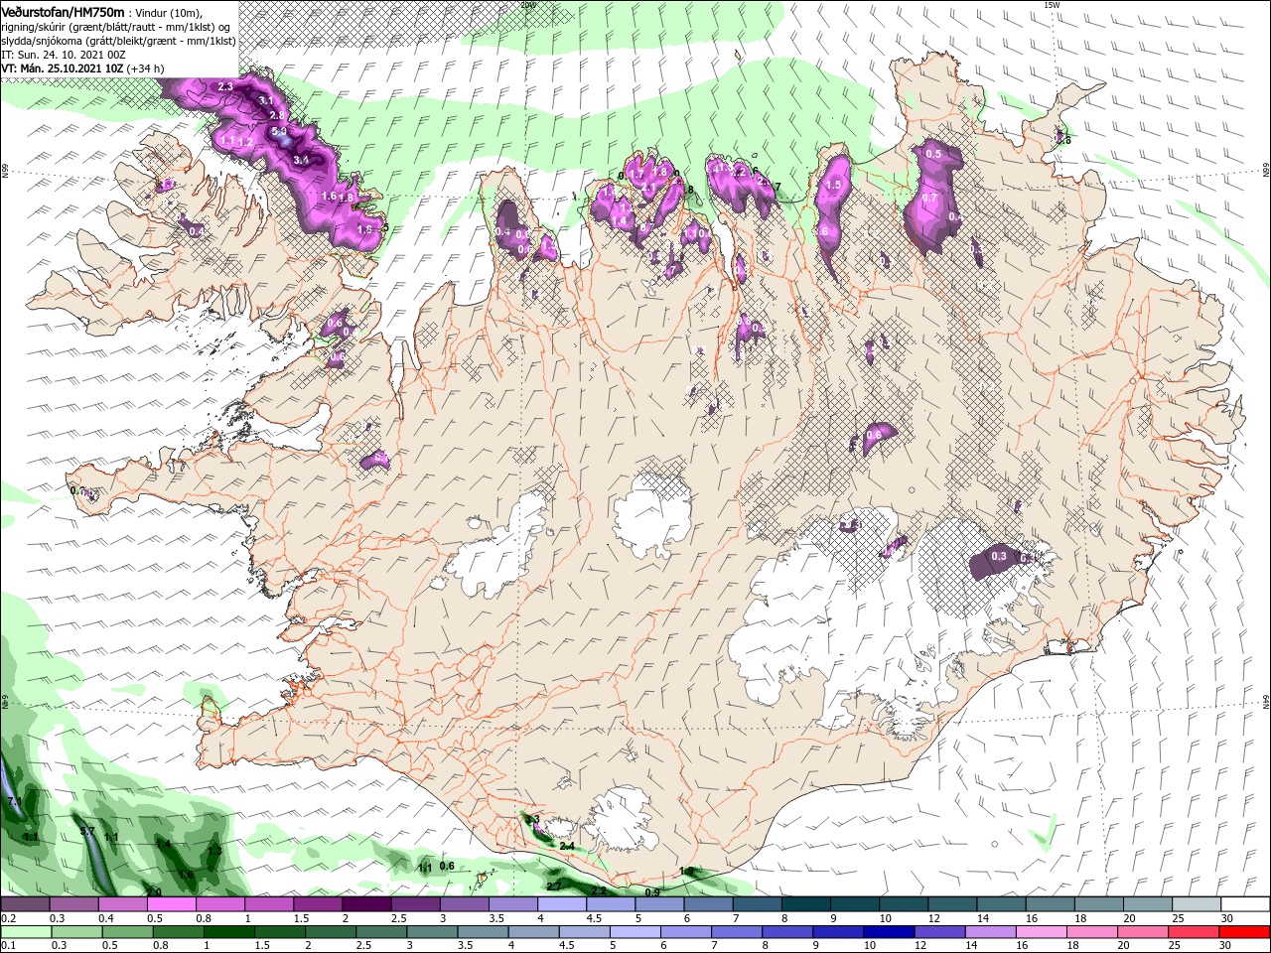Image resolution: width=1271 pixels, height=953 pixels.
Task: Select the 5.7 rain value label
Action: click(x=87, y=831)
